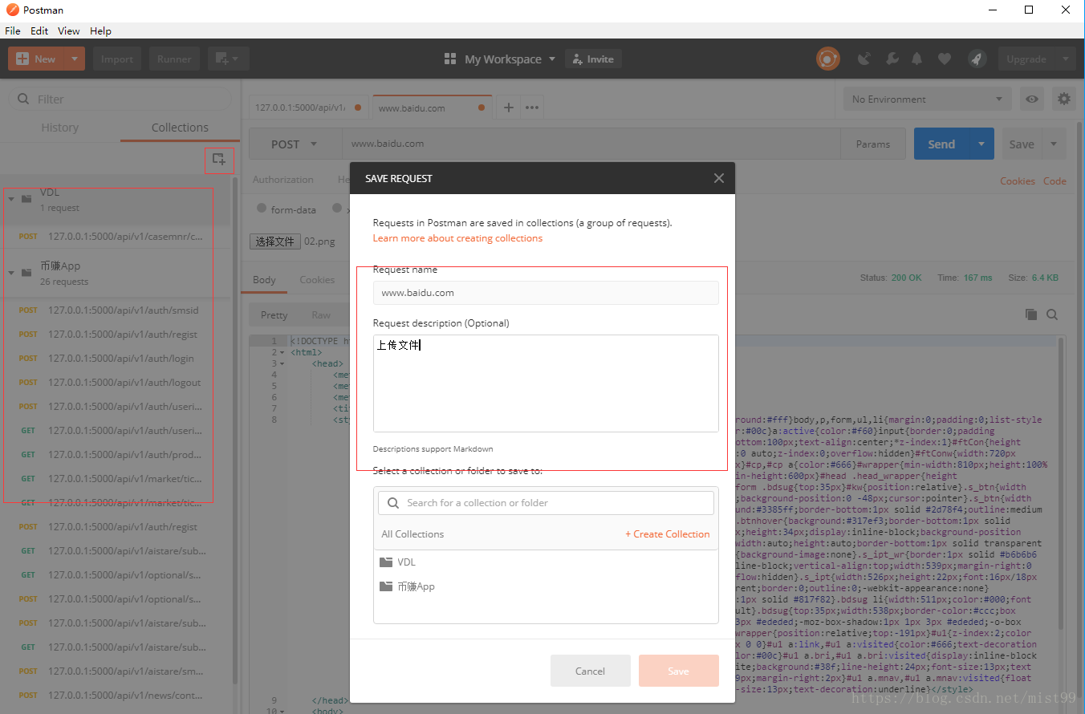Select the form-data radio option
The height and width of the screenshot is (714, 1085).
pos(262,209)
